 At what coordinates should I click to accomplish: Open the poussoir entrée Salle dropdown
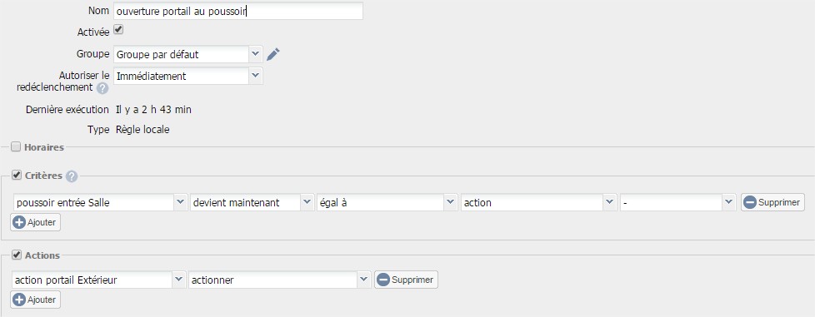[99, 202]
